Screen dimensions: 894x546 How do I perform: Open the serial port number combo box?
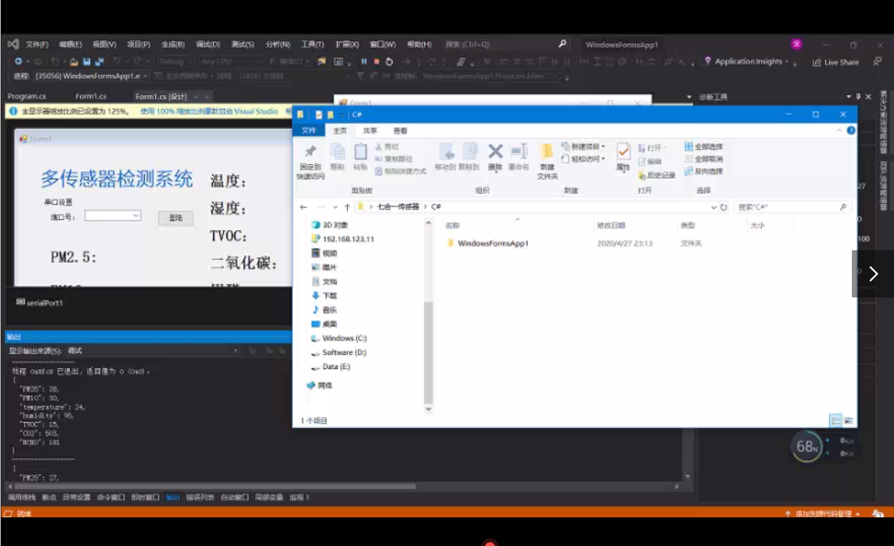pos(112,216)
